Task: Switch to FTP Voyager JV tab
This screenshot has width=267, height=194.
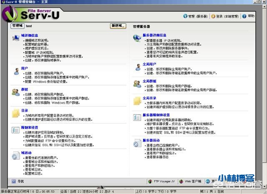Action: coord(162,181)
